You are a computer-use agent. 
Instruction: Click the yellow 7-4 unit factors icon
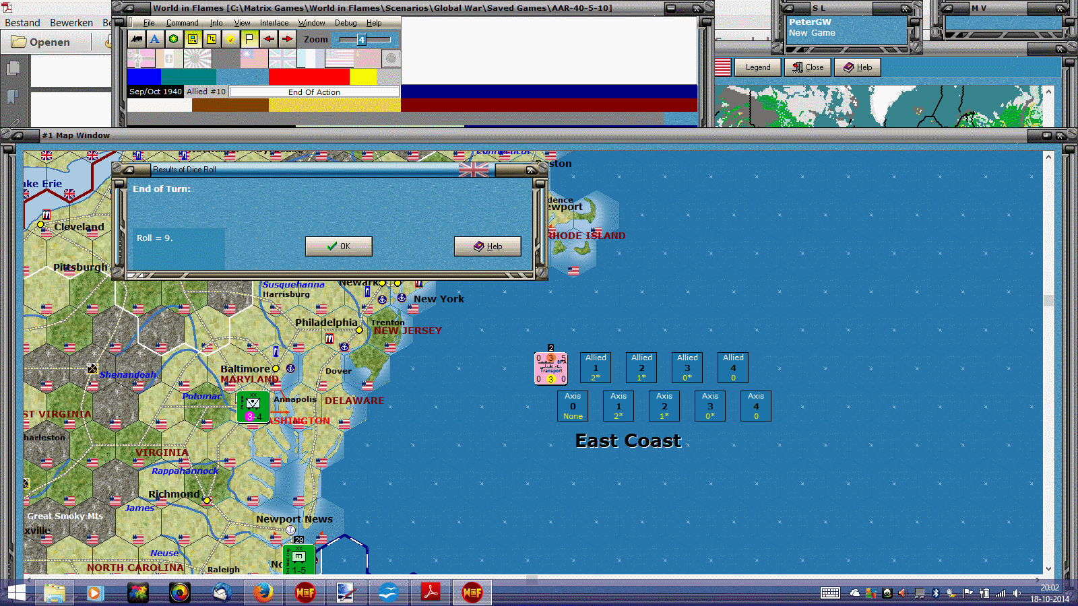(212, 39)
